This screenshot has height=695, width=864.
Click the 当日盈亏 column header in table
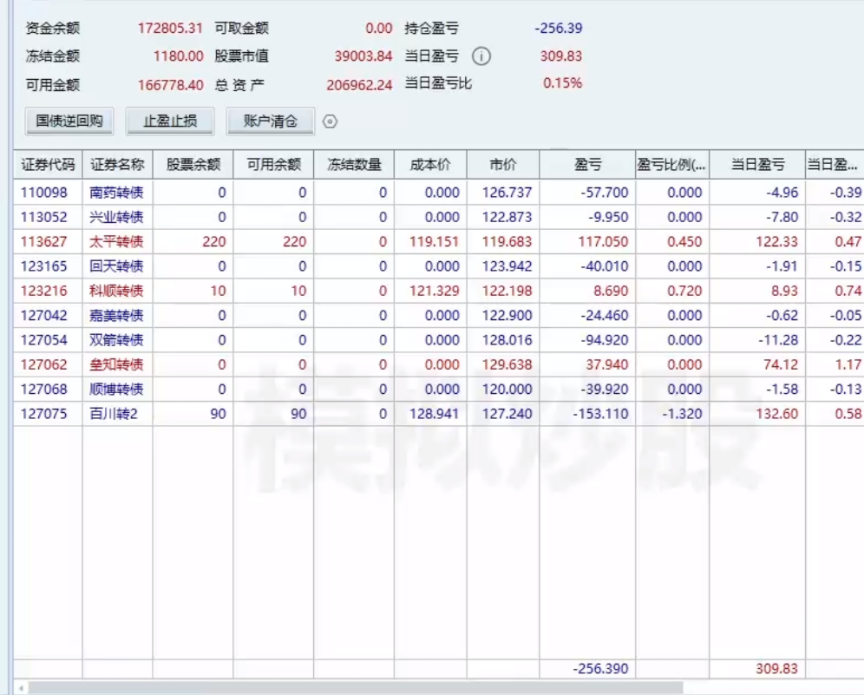757,164
